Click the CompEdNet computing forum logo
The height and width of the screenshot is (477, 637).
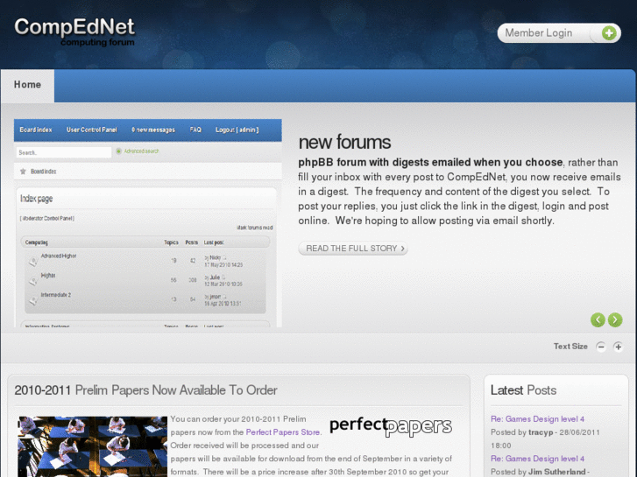click(x=74, y=32)
